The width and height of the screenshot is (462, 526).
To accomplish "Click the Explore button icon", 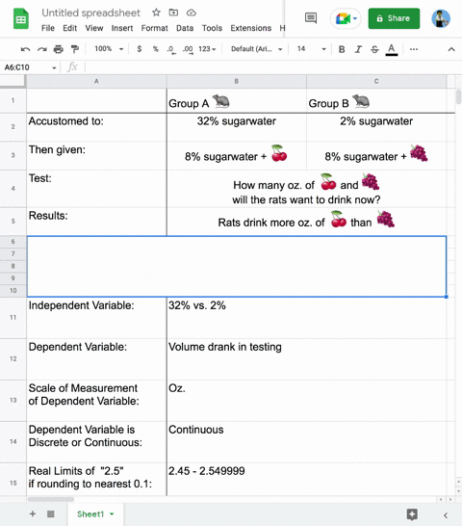I will 412,514.
